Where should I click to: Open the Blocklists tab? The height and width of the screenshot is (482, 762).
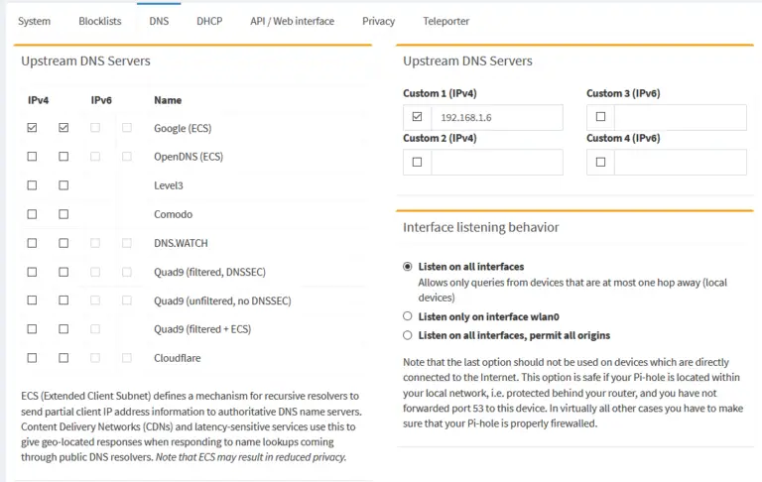100,22
